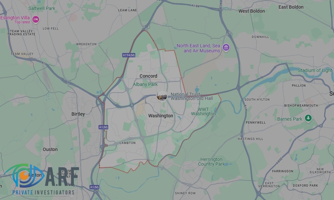
Task: Click the Eslington Villa hotel pin icon
Action: [x=36, y=20]
